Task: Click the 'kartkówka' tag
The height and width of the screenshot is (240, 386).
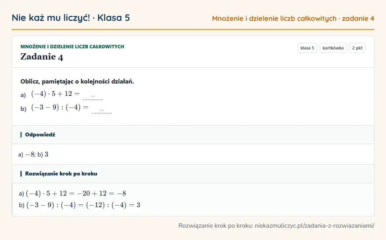Action: click(x=333, y=48)
